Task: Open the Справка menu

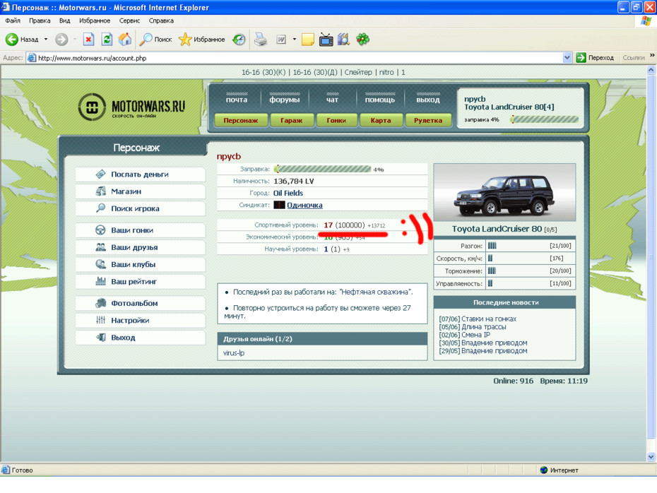Action: (161, 20)
